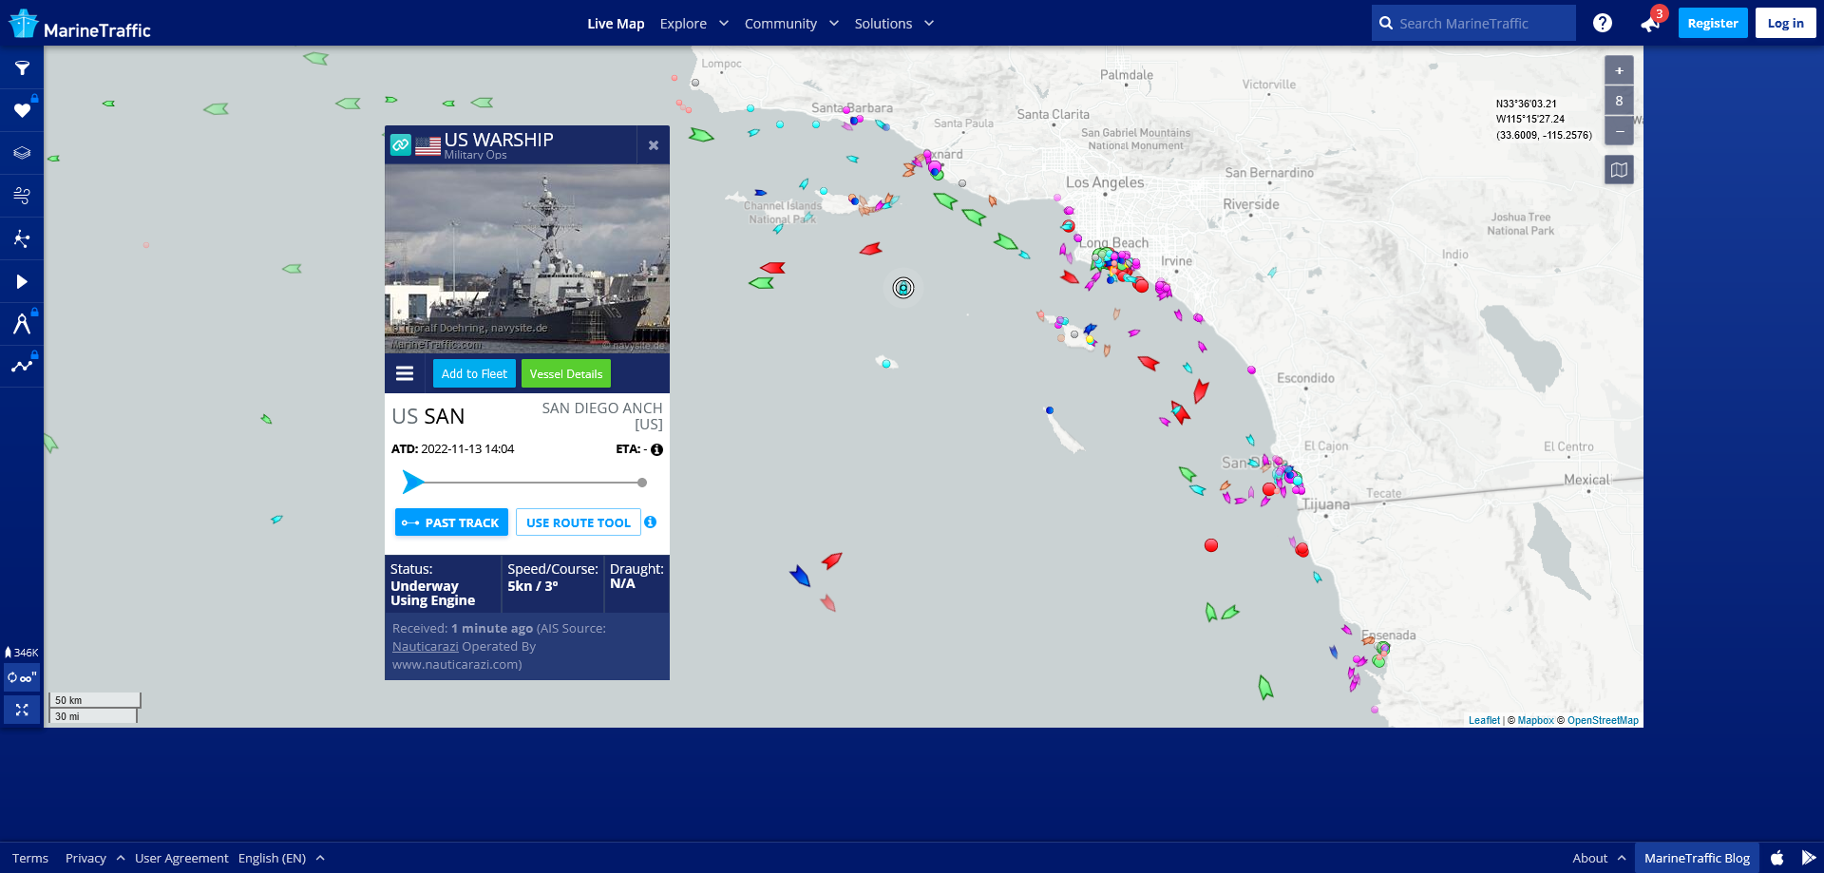Close the US WARSHIP popup
The height and width of the screenshot is (873, 1824).
pyautogui.click(x=654, y=145)
